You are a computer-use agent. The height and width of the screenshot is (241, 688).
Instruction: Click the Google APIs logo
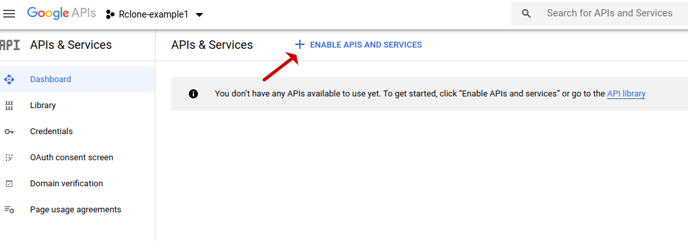61,13
